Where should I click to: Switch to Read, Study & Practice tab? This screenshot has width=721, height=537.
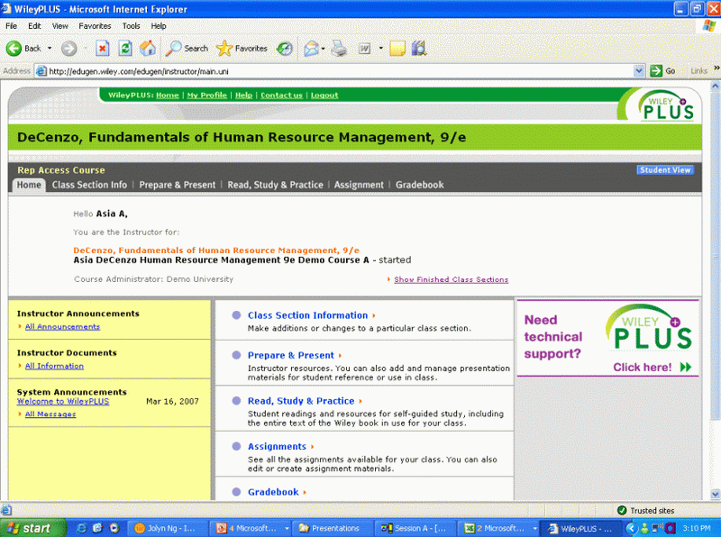(x=275, y=185)
